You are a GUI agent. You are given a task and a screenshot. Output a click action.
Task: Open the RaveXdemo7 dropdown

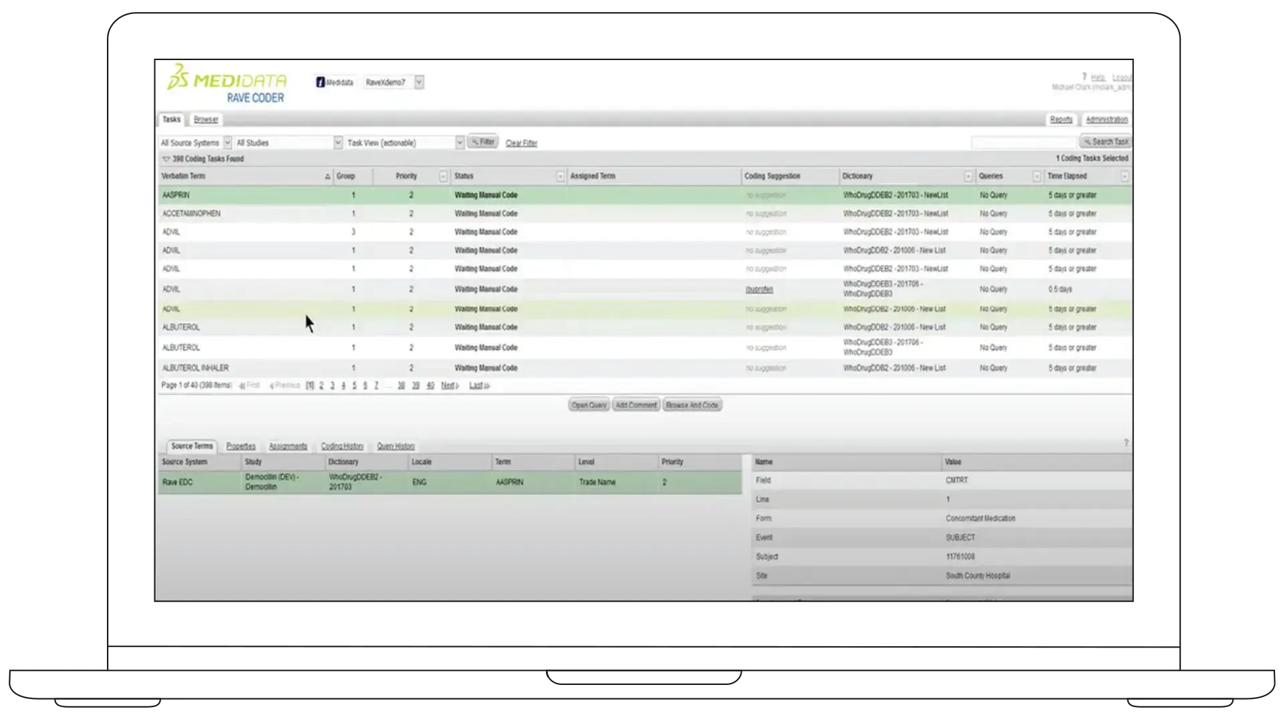pyautogui.click(x=419, y=82)
